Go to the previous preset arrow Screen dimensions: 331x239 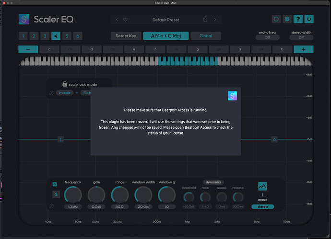[117, 20]
